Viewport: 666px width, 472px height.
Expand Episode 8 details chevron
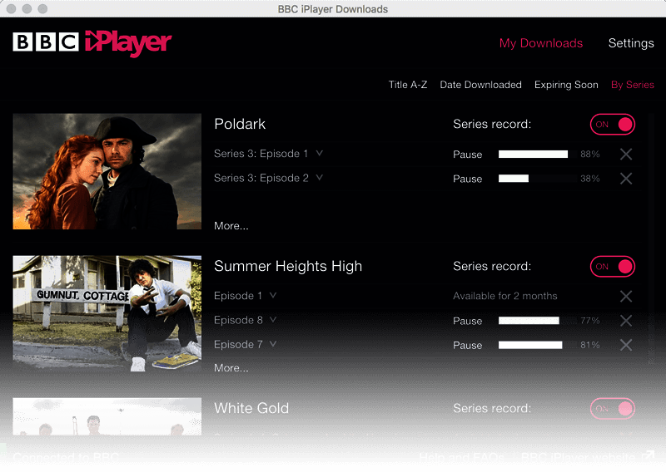point(273,320)
